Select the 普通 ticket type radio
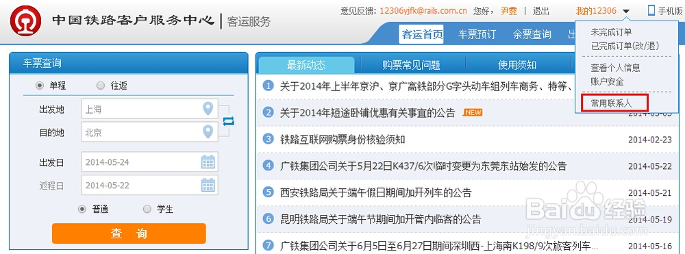Viewport: 685px width, 254px height. coord(82,209)
